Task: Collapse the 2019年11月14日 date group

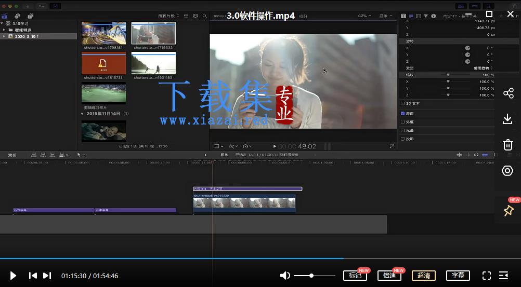Action: point(82,114)
